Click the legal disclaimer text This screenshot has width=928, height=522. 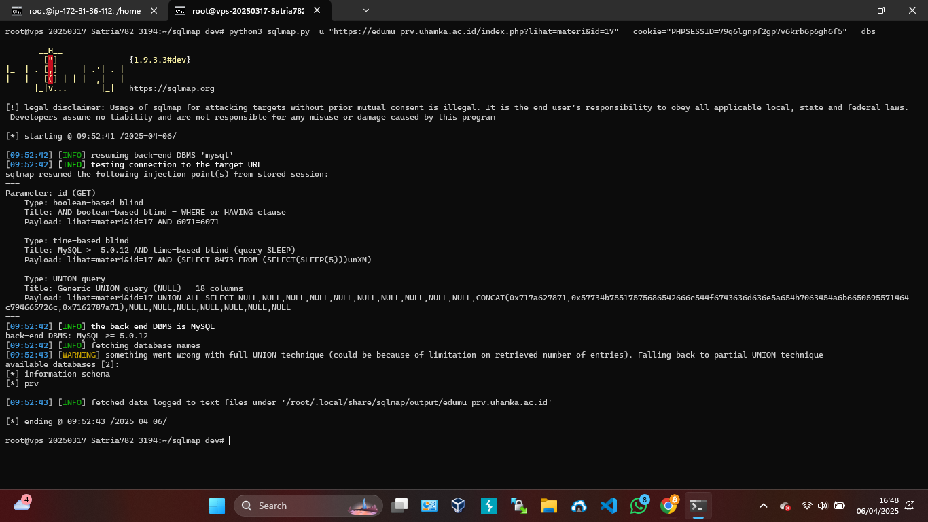[457, 112]
